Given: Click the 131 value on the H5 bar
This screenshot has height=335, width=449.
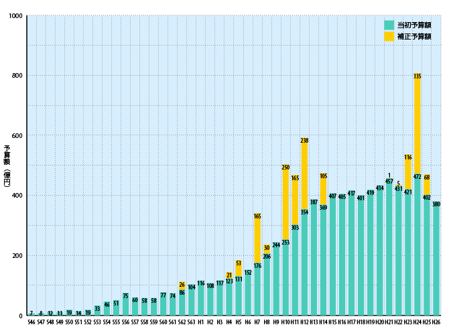Looking at the screenshot, I should coord(239,279).
